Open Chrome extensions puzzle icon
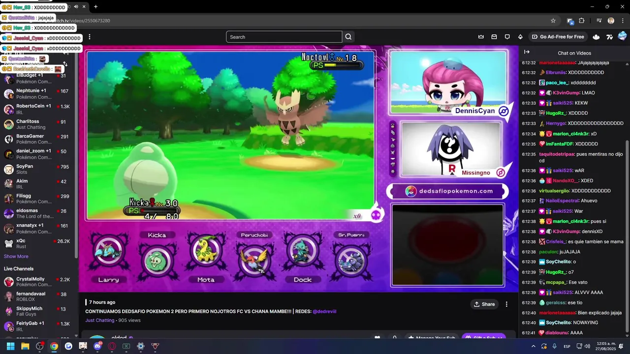630x354 pixels. 582,21
